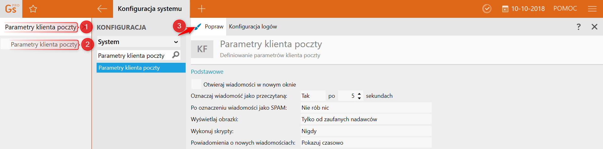
Task: Open the Po oznaczeniu jako SPAM dropdown
Action: tap(366, 108)
